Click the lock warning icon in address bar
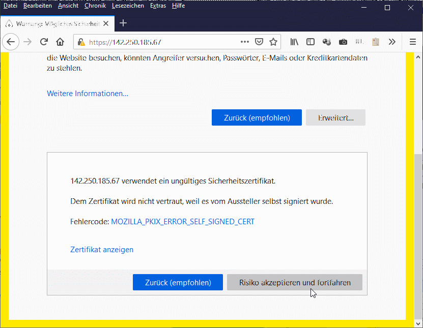This screenshot has height=328, width=423. [81, 42]
